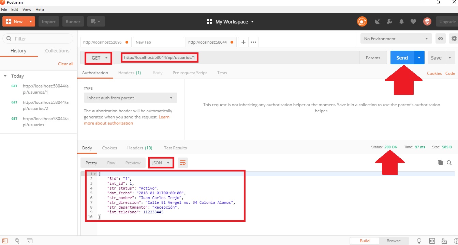
Task: Click the eye environment preview icon
Action: click(440, 38)
